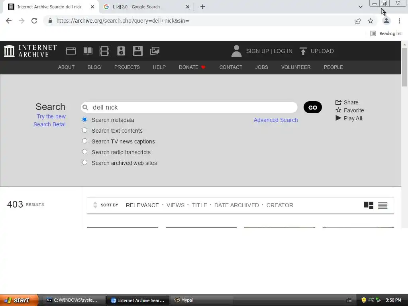Click the Favorite star icon
This screenshot has width=408, height=306.
tap(338, 110)
